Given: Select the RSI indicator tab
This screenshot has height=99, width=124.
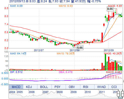Looking at the screenshot, I should click(86, 87).
